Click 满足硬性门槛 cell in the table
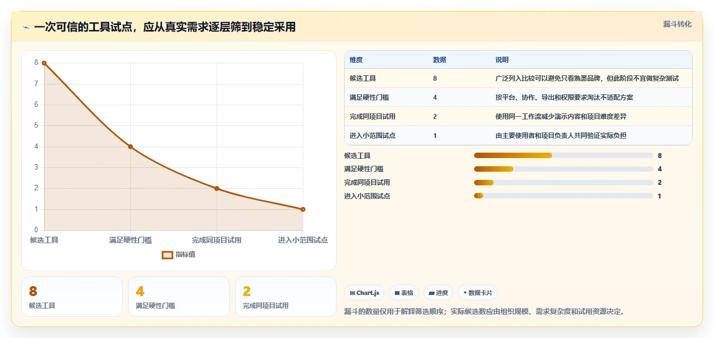 (369, 98)
